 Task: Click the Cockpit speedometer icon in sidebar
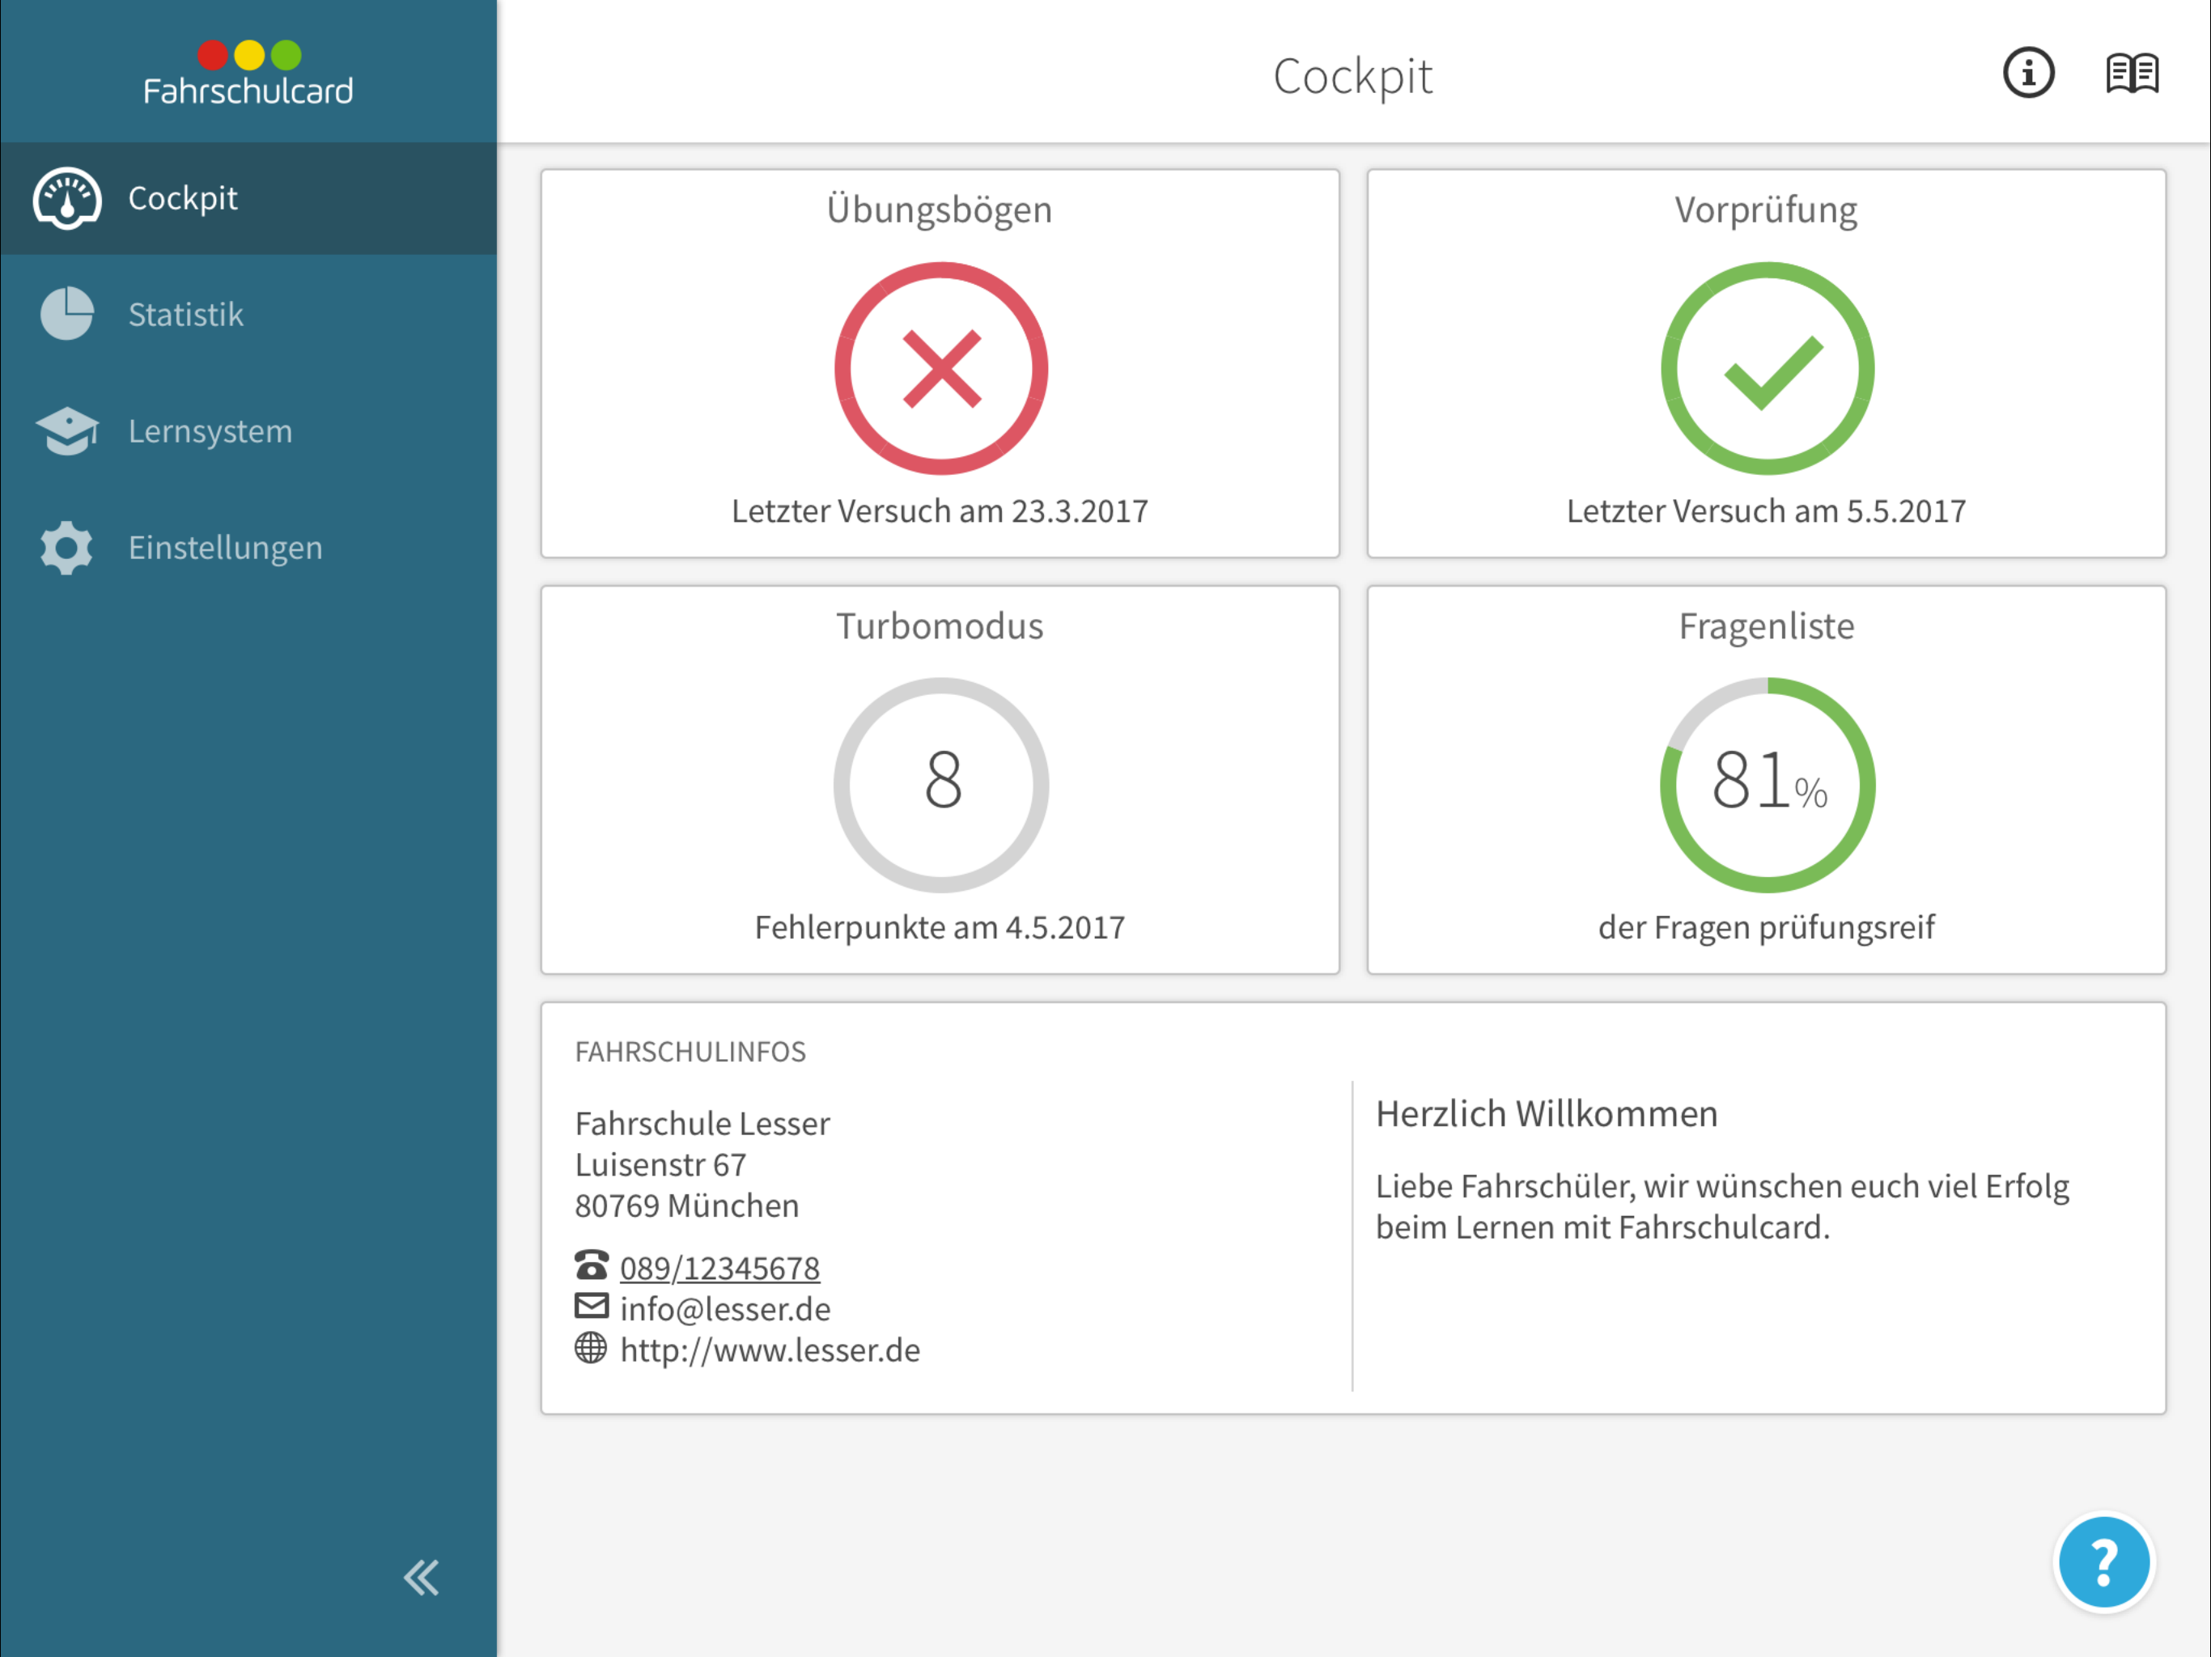click(x=67, y=198)
